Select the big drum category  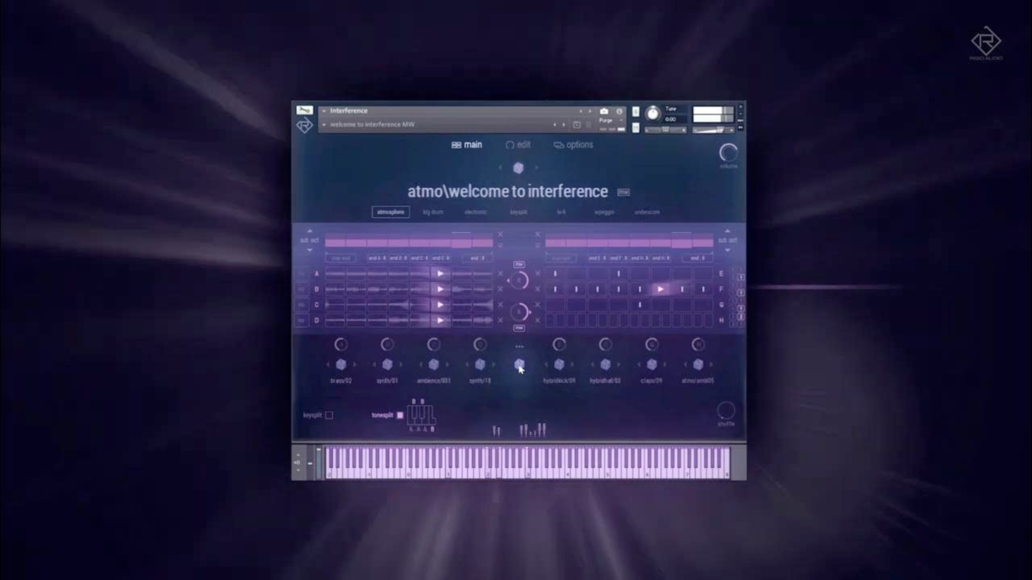coord(434,212)
